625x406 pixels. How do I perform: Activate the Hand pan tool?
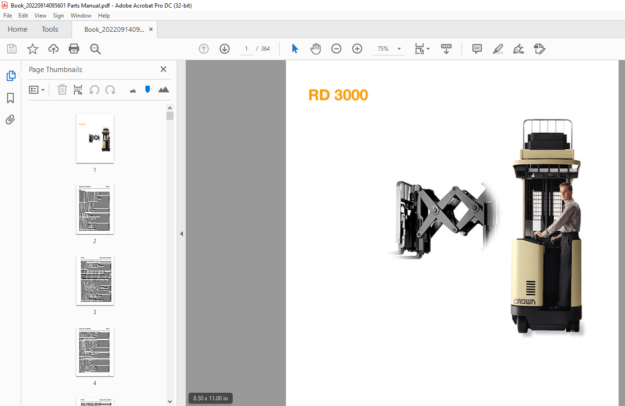316,49
